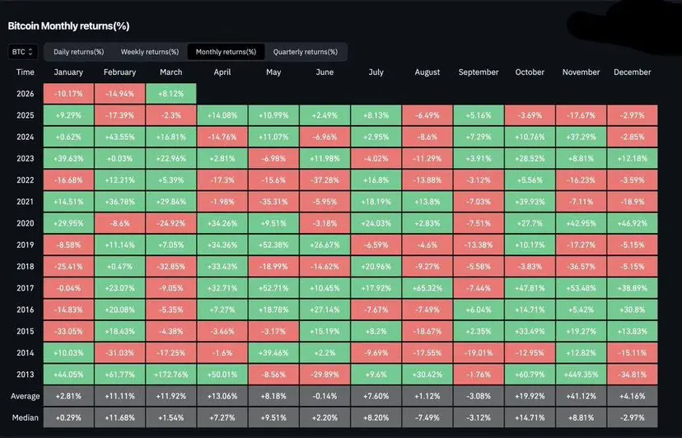Select the 2024 row label
682x438 pixels.
pyautogui.click(x=26, y=137)
